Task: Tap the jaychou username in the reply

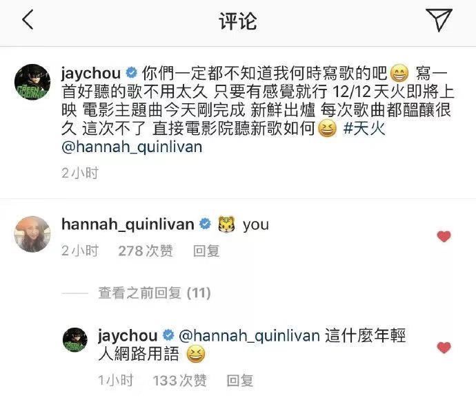Action: 128,336
